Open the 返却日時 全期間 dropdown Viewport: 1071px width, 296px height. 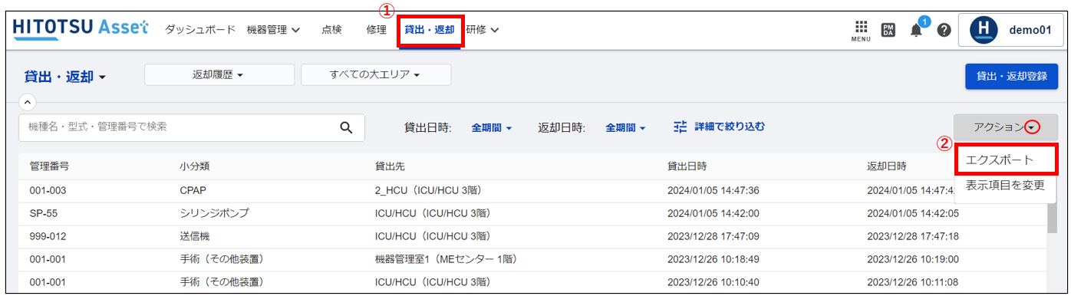coord(626,127)
